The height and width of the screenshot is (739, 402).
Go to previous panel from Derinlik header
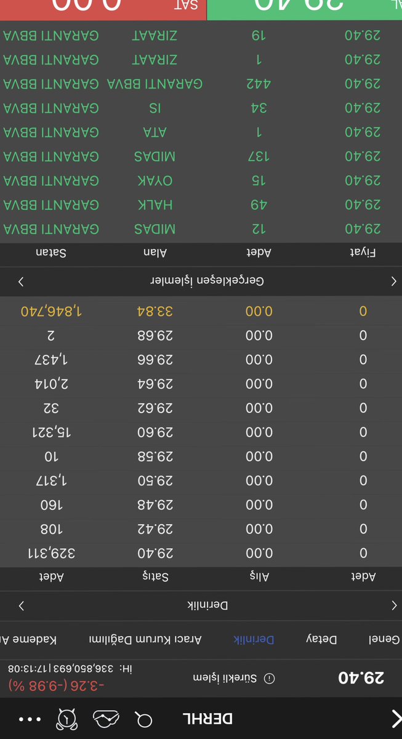(394, 605)
